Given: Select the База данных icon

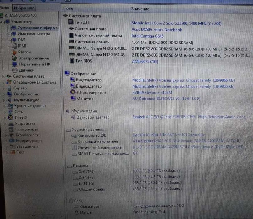Looking at the screenshot, I should (x=12, y=146).
